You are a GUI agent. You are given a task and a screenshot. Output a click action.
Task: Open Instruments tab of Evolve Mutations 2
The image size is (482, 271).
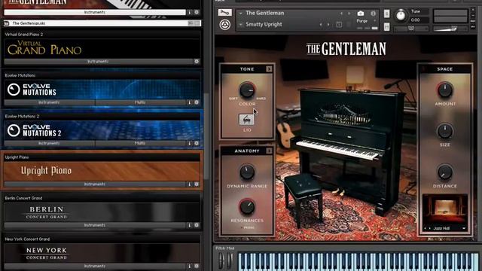[49, 143]
